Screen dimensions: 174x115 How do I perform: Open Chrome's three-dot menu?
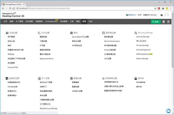pyautogui.click(x=171, y=8)
